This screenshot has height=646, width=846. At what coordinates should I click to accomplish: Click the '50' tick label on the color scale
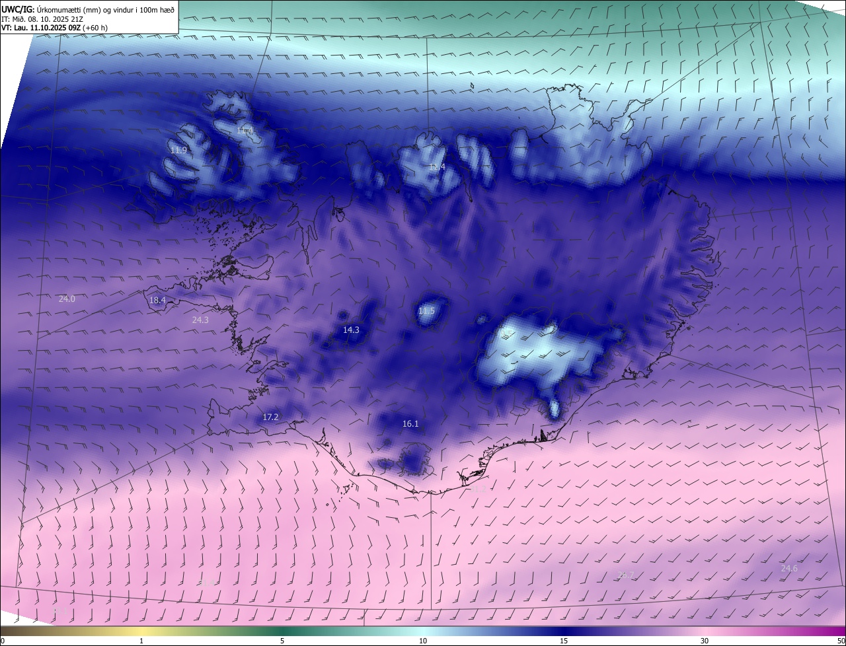coord(841,641)
